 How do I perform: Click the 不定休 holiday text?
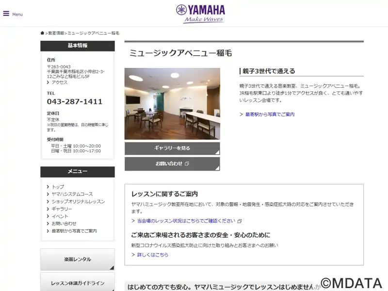tap(53, 120)
